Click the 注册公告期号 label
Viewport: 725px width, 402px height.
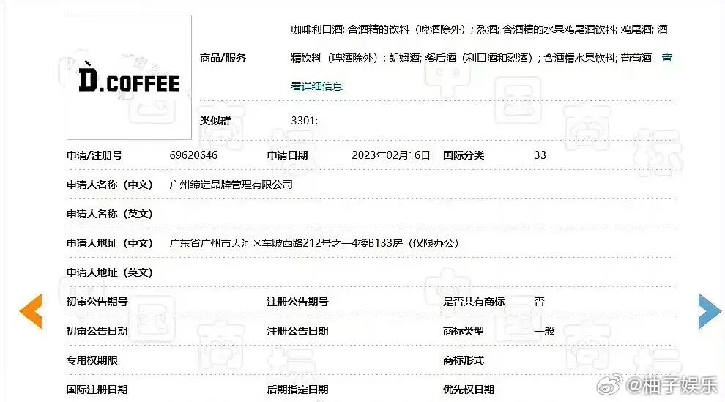[x=297, y=302]
